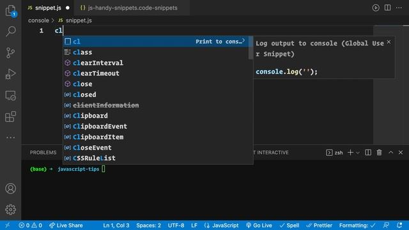The image size is (409, 230).
Task: Change encoding via UTF-8
Action: click(x=176, y=226)
